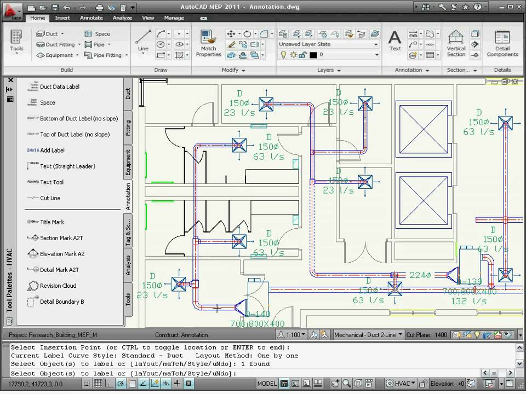Click the Copy tool icon in Modify
This screenshot has height=394, width=526.
(243, 44)
